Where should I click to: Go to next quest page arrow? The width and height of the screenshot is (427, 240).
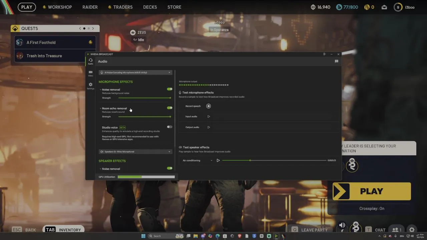click(93, 28)
